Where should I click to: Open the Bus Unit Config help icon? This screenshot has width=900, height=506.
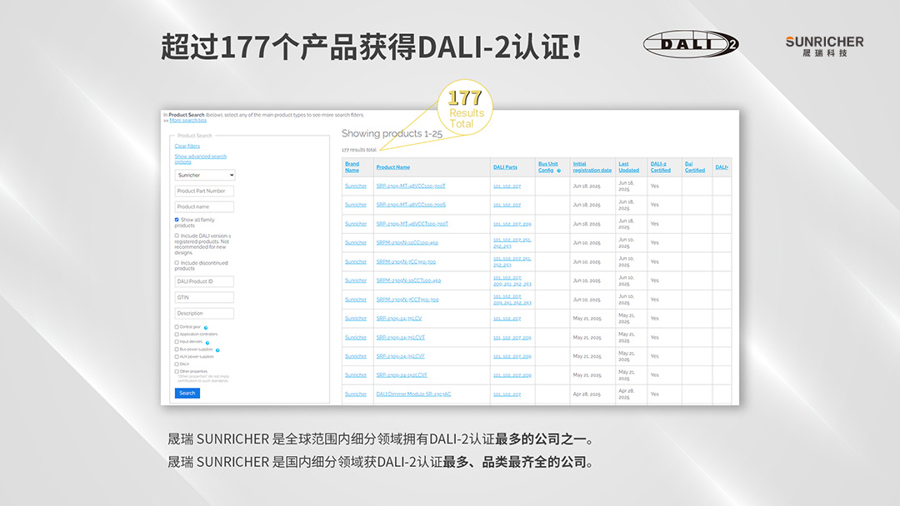click(559, 171)
